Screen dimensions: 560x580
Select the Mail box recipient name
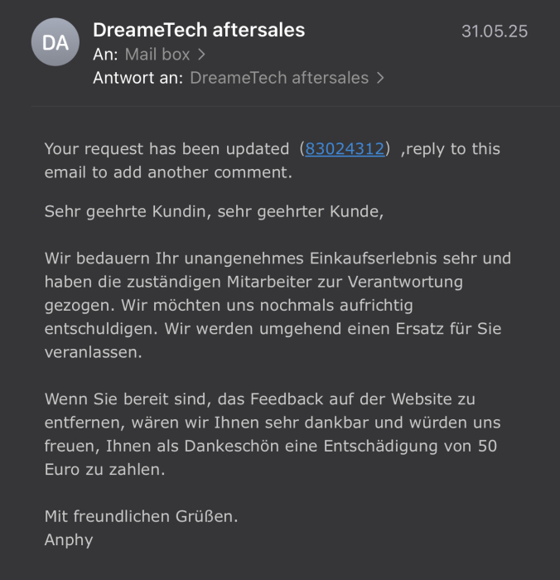click(157, 55)
